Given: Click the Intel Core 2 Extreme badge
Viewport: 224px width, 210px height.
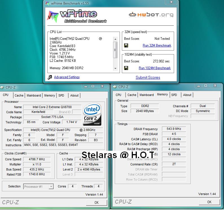Looking at the screenshot, I should tap(92, 114).
